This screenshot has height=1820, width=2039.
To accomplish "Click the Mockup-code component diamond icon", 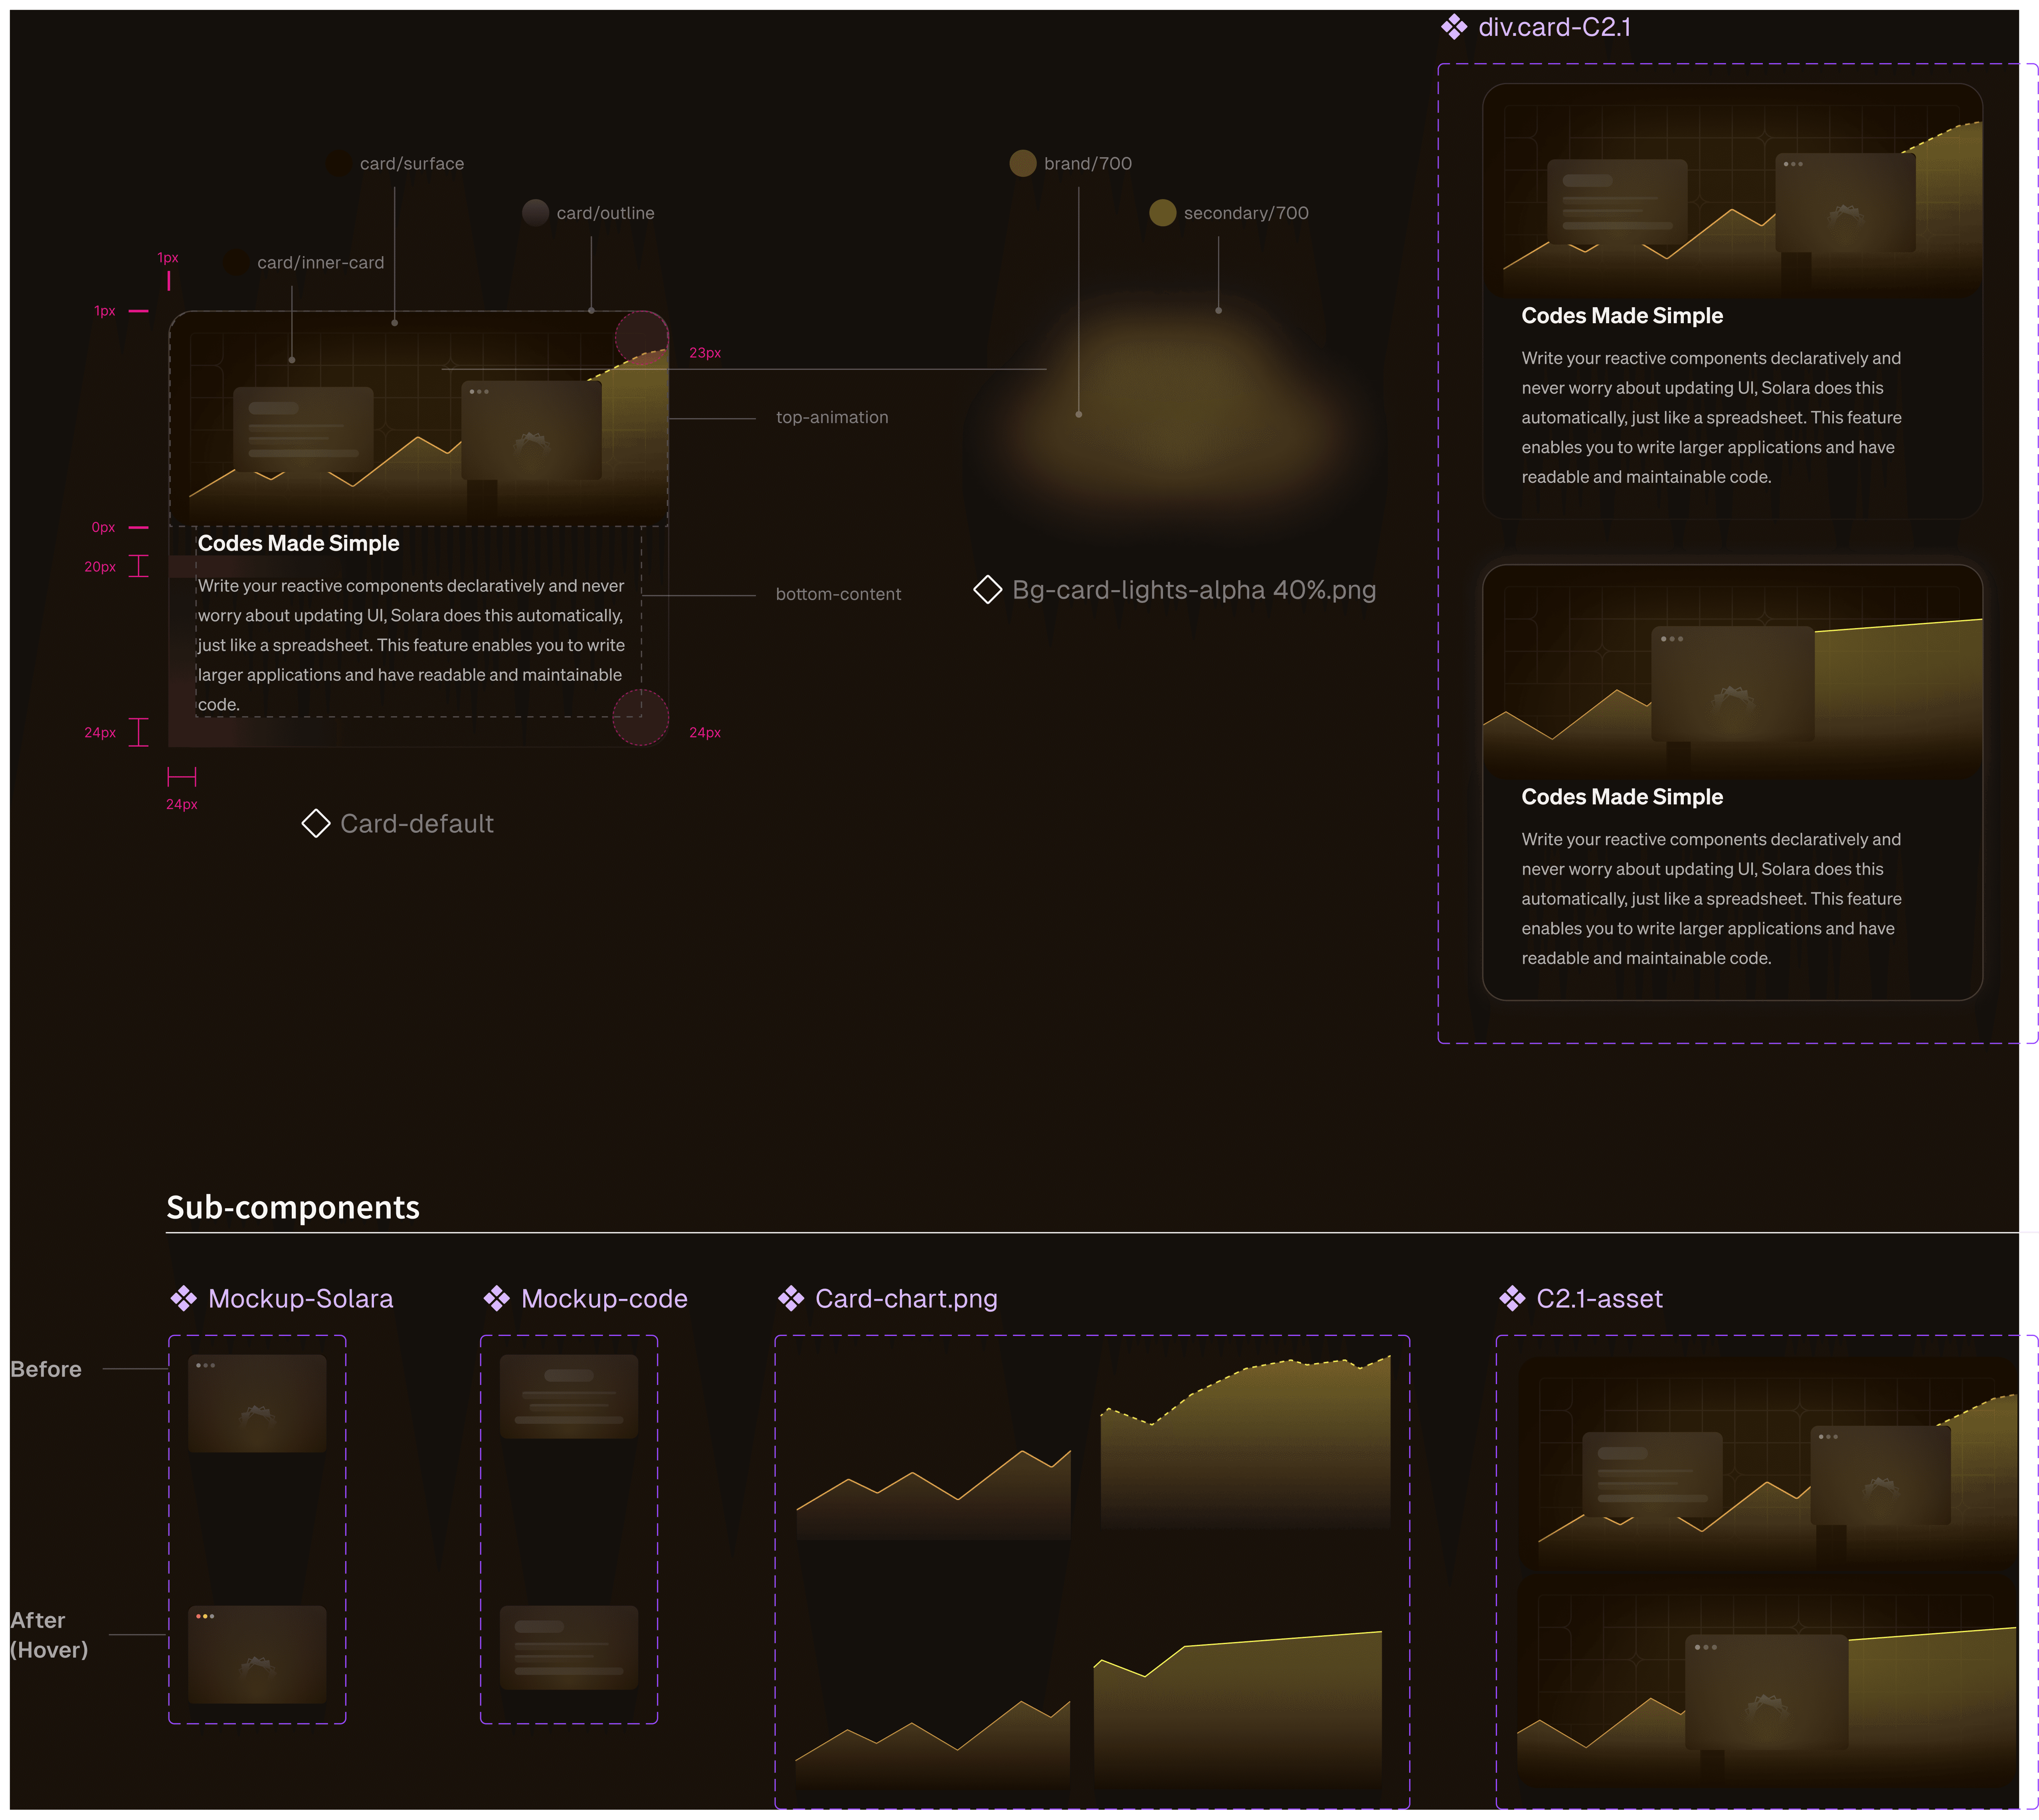I will pyautogui.click(x=496, y=1298).
